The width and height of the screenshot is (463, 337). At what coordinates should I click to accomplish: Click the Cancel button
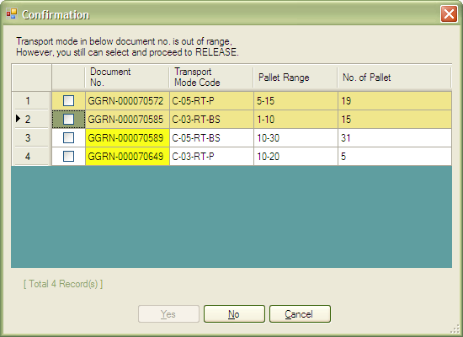click(x=300, y=314)
